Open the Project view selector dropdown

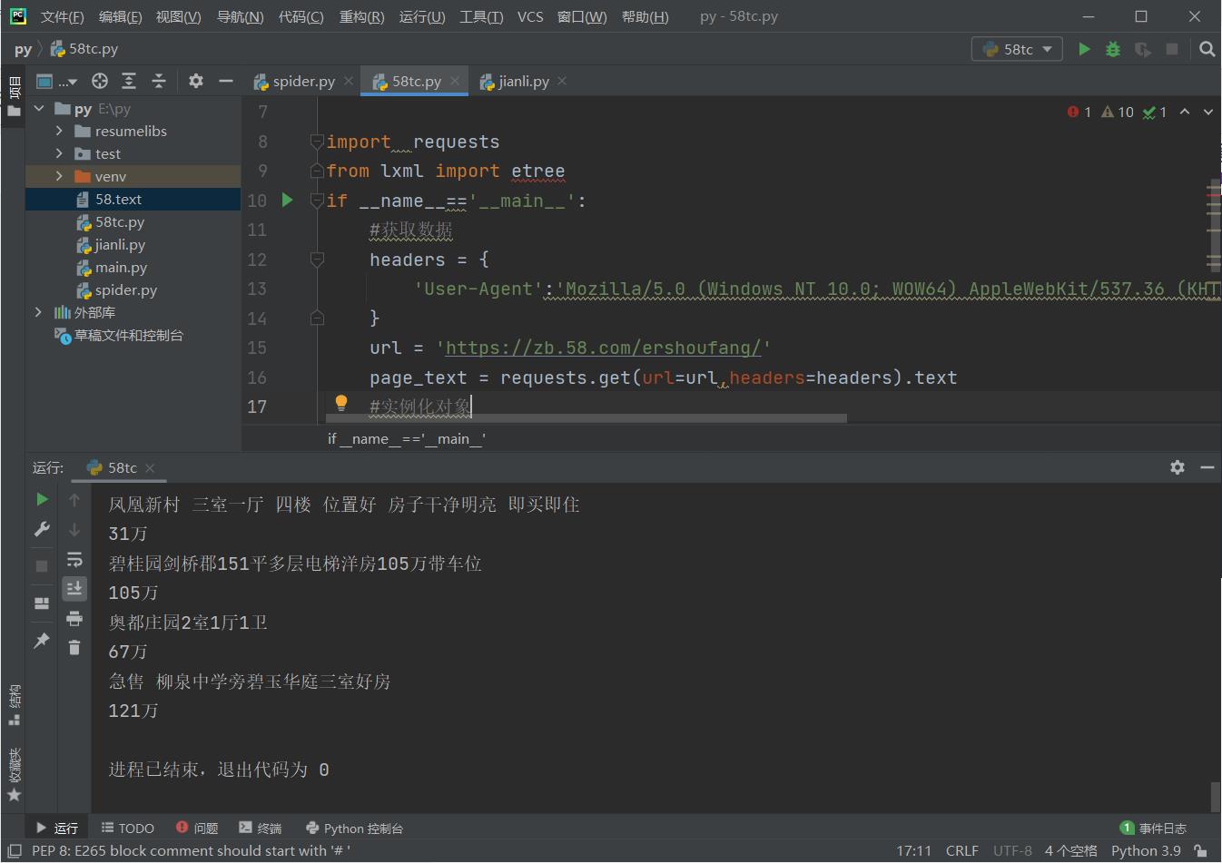(x=56, y=81)
